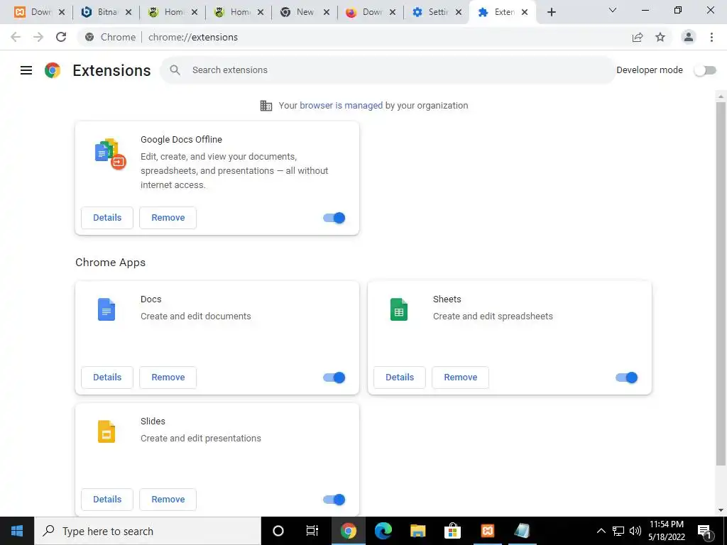Open the Chrome profile avatar menu
This screenshot has height=545, width=727.
coord(689,37)
